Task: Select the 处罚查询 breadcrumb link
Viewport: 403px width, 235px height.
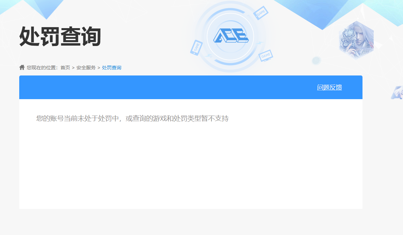Action: pyautogui.click(x=112, y=68)
